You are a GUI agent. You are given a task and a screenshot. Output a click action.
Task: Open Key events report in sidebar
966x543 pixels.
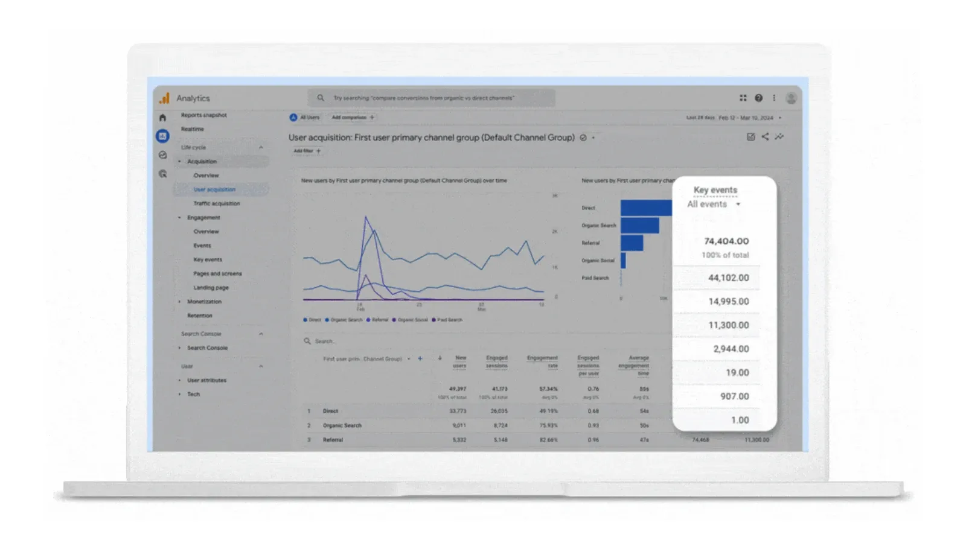(x=208, y=259)
